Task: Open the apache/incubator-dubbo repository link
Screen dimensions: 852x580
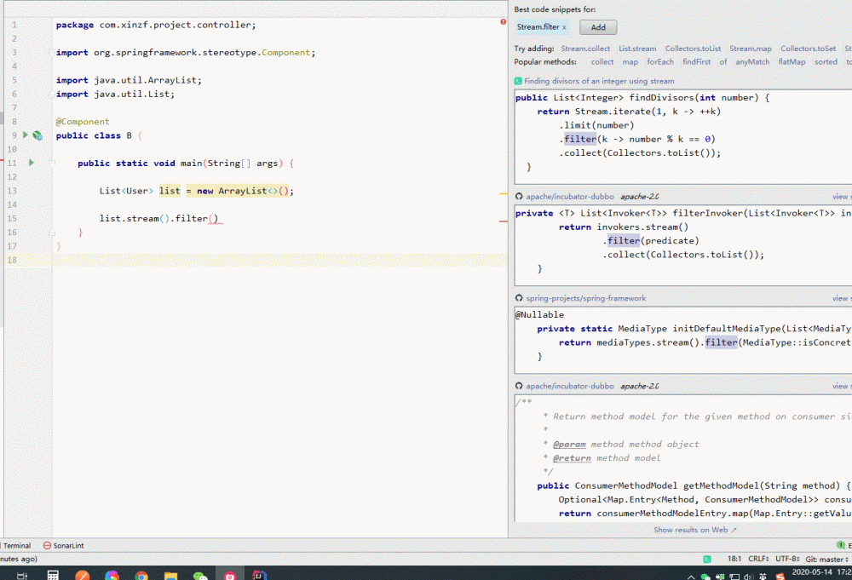Action: coord(569,196)
